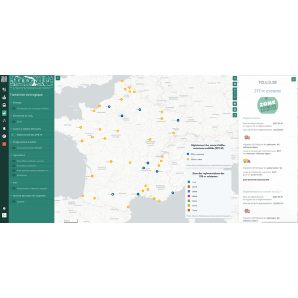Enable the Avancement des PCAET toggle

tap(14, 148)
